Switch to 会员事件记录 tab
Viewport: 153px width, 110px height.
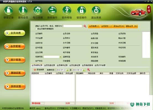tap(62, 65)
